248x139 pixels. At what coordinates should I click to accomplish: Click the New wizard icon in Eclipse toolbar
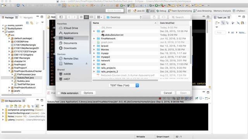click(x=3, y=5)
